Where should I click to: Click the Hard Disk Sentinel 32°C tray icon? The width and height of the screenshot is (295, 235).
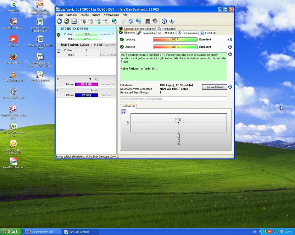pos(265,232)
